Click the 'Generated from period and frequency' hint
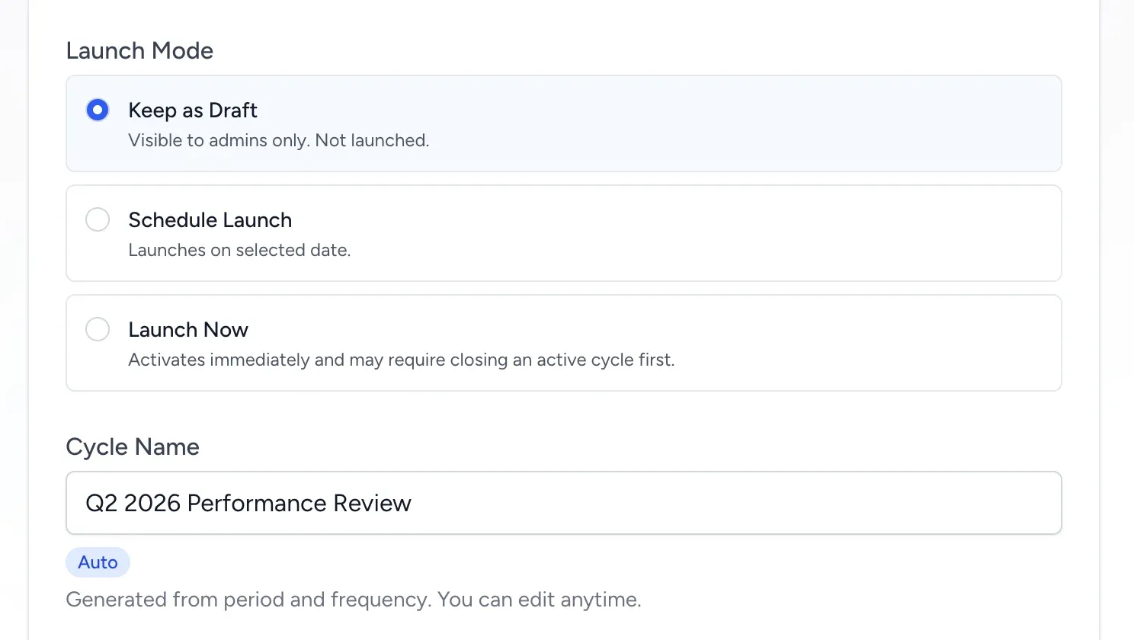 [x=354, y=600]
